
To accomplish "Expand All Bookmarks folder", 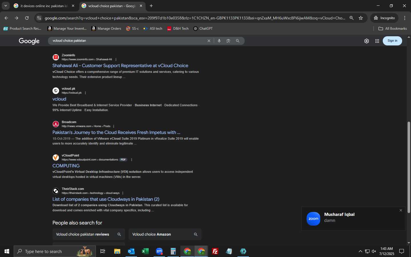I will point(392,29).
